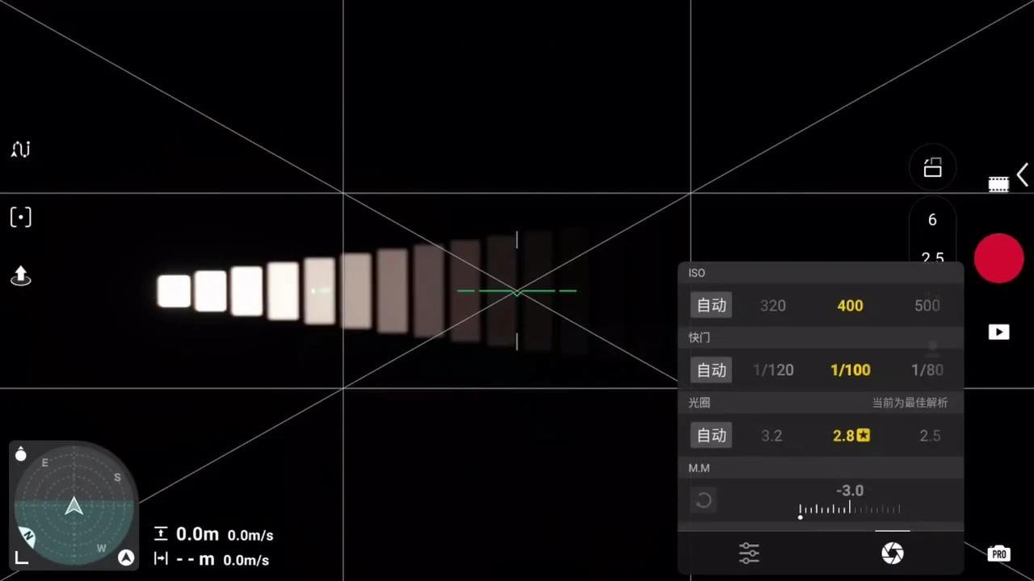Enable auto shutter mode
Screen dimensions: 1034x581
[711, 370]
